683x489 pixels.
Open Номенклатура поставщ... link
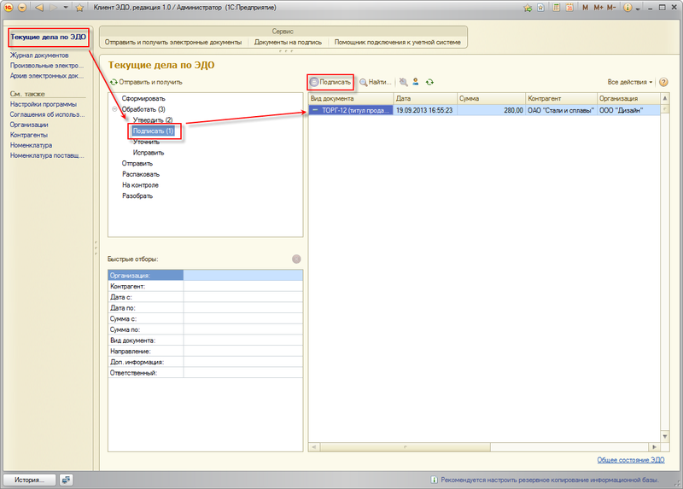pos(47,155)
